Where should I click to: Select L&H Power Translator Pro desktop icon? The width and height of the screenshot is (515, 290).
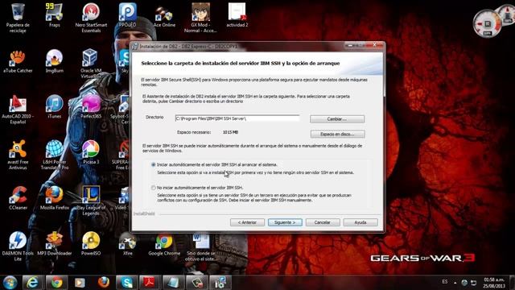click(x=55, y=155)
